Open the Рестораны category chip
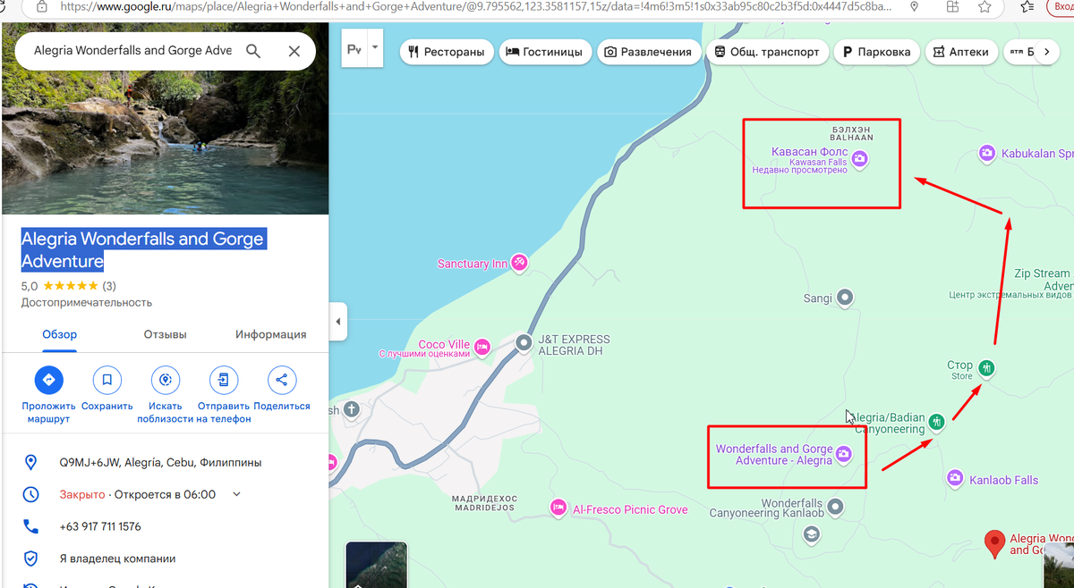 point(446,52)
